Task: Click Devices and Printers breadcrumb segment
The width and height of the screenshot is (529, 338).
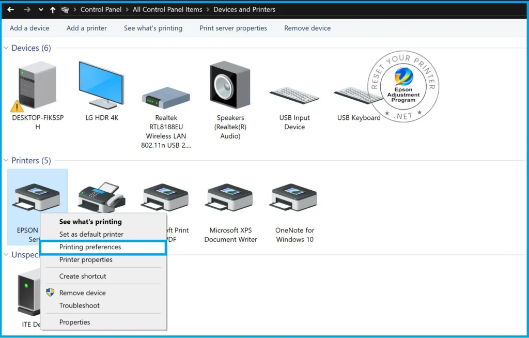Action: (x=244, y=9)
